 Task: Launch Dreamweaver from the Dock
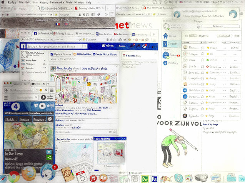click(145, 179)
